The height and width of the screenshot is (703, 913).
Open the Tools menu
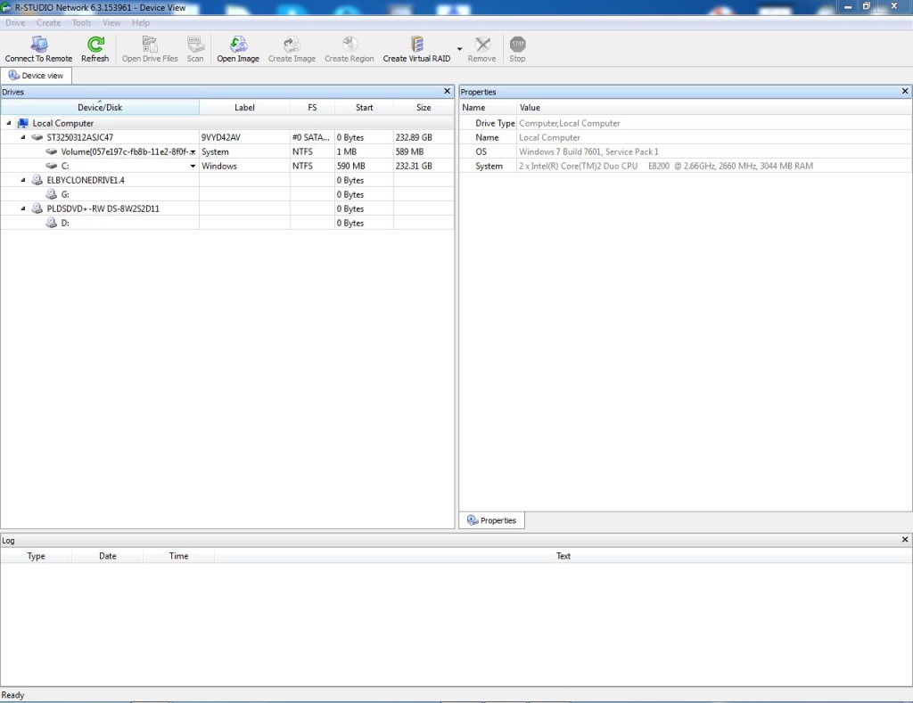[x=81, y=22]
